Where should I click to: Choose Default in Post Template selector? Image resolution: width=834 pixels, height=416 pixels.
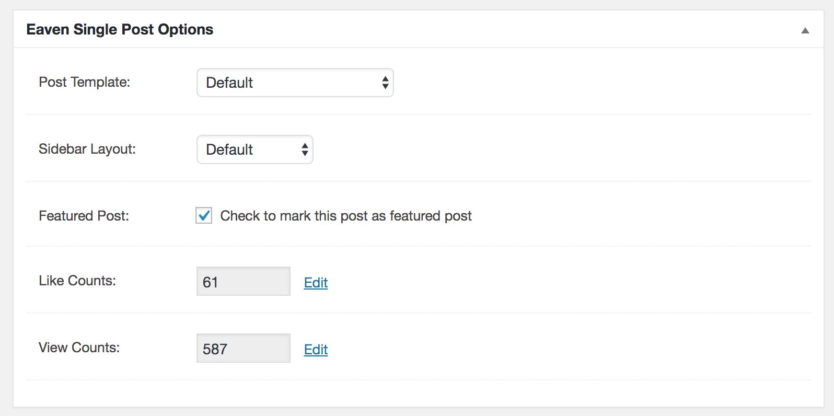tap(295, 83)
